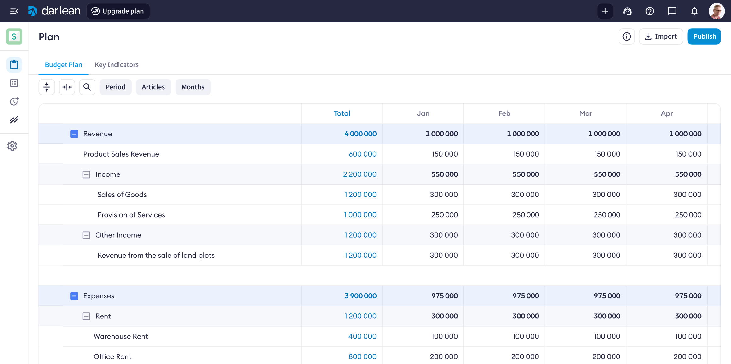This screenshot has width=731, height=364.
Task: Click the collapse columns horizontally icon
Action: tap(67, 87)
